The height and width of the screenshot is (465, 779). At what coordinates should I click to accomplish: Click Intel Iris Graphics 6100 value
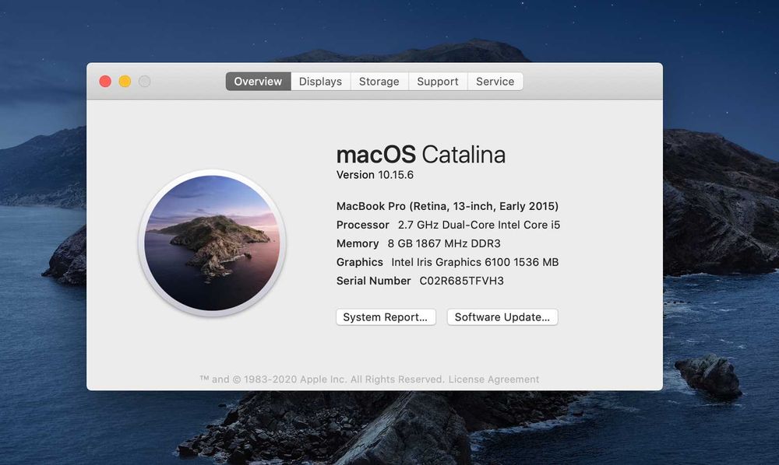click(x=475, y=262)
